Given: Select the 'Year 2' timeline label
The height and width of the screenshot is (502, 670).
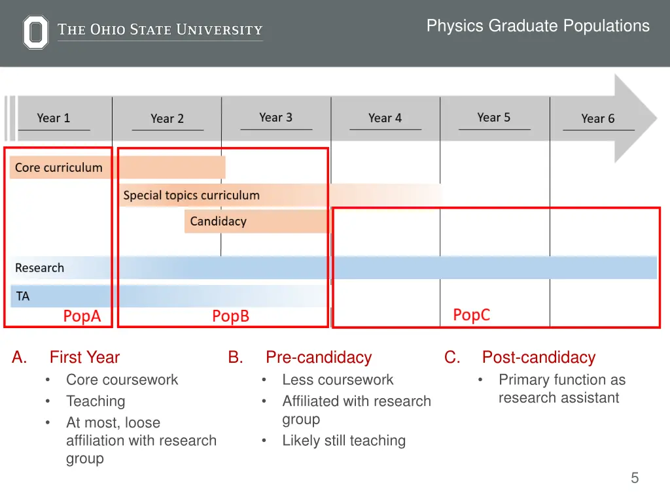Looking at the screenshot, I should pos(167,118).
